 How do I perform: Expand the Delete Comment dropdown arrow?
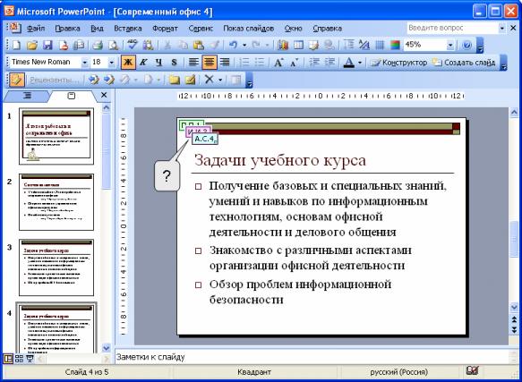pos(220,80)
